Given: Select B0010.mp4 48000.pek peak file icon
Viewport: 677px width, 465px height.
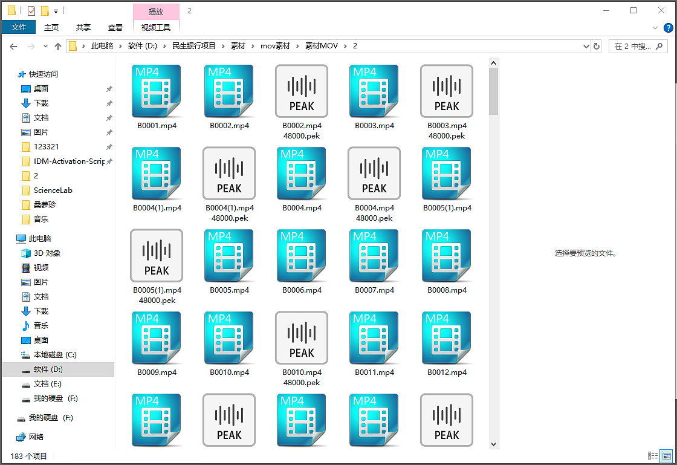Looking at the screenshot, I should pos(302,337).
